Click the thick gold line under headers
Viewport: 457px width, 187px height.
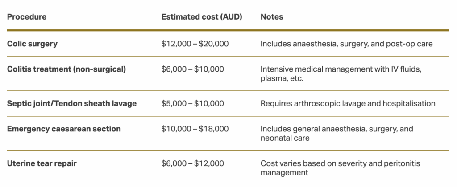228,30
